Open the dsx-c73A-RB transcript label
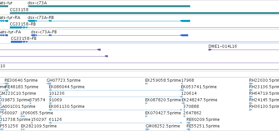This screenshot has width=279, height=131. tap(41, 18)
